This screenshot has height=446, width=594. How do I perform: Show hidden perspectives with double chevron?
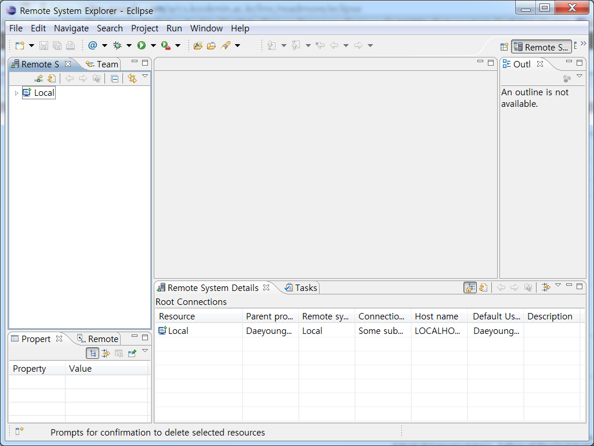[x=584, y=44]
